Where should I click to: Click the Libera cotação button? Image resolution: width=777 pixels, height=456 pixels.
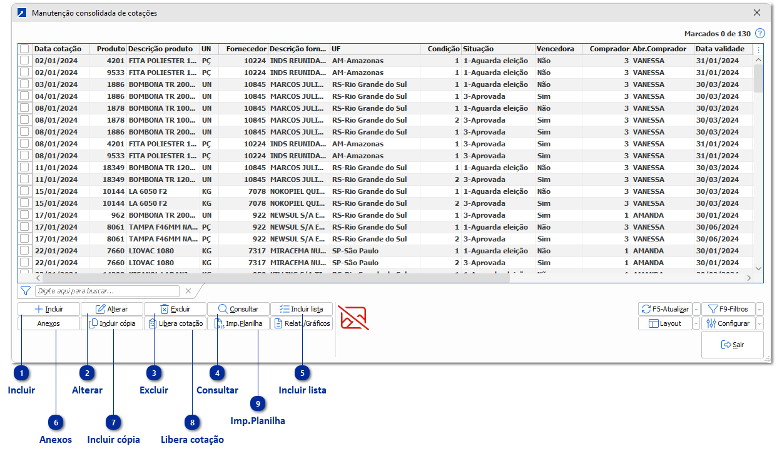pos(175,323)
